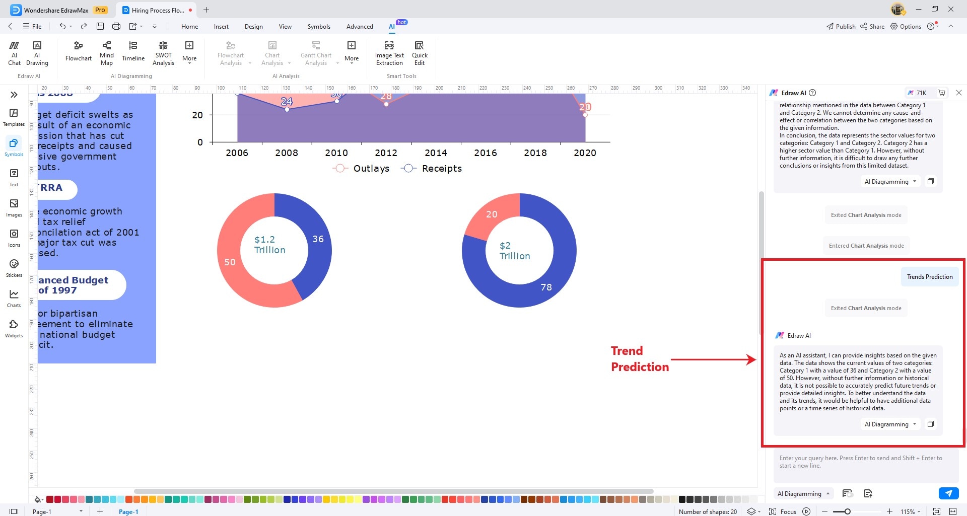
Task: Open Options settings
Action: point(906,26)
